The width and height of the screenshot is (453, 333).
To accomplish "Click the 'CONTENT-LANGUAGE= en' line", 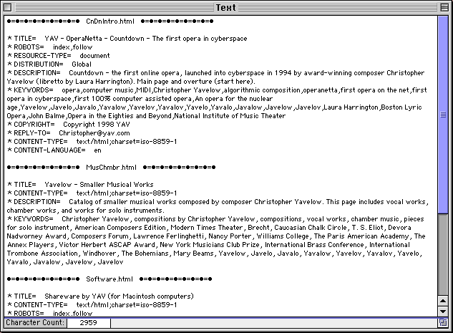I will (x=54, y=150).
